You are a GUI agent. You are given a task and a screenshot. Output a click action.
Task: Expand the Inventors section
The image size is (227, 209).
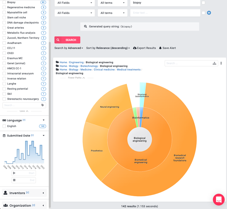click(x=43, y=193)
